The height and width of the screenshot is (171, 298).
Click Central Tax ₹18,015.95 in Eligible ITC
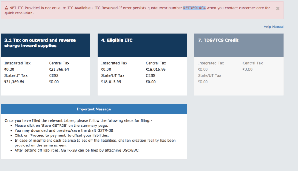pyautogui.click(x=156, y=70)
